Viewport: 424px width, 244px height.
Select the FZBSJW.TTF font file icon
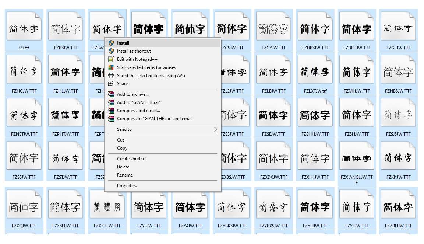point(66,26)
